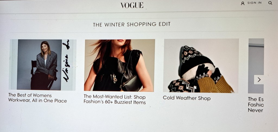Open the Womens Workwear article thumbnail

43,65
